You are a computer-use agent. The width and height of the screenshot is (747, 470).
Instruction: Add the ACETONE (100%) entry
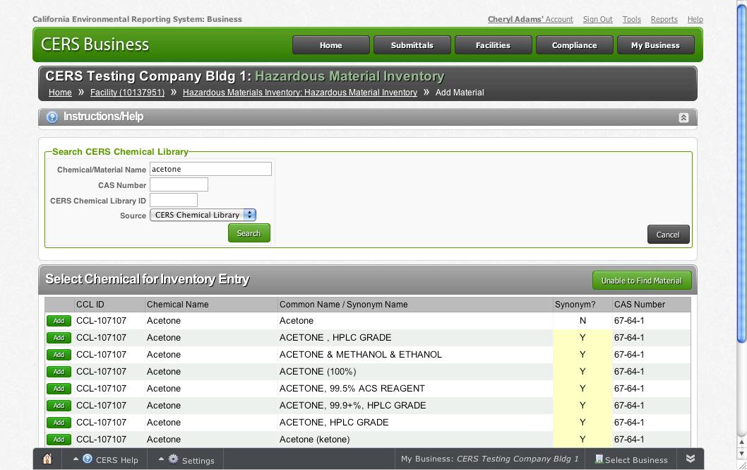(x=59, y=372)
